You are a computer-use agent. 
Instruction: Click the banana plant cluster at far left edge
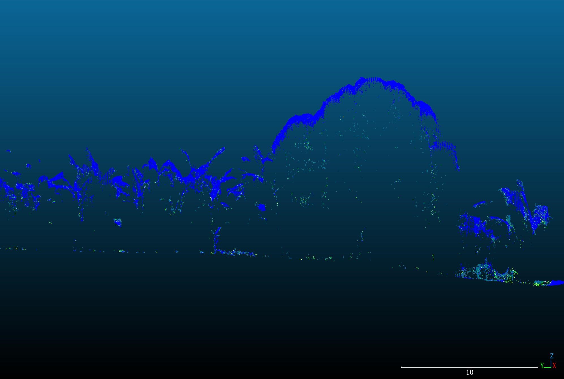(11, 189)
